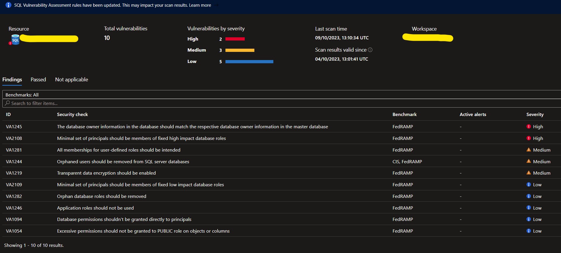Click the Total vulnerabilities count 10
Viewport: 561px width, 253px height.
[107, 38]
